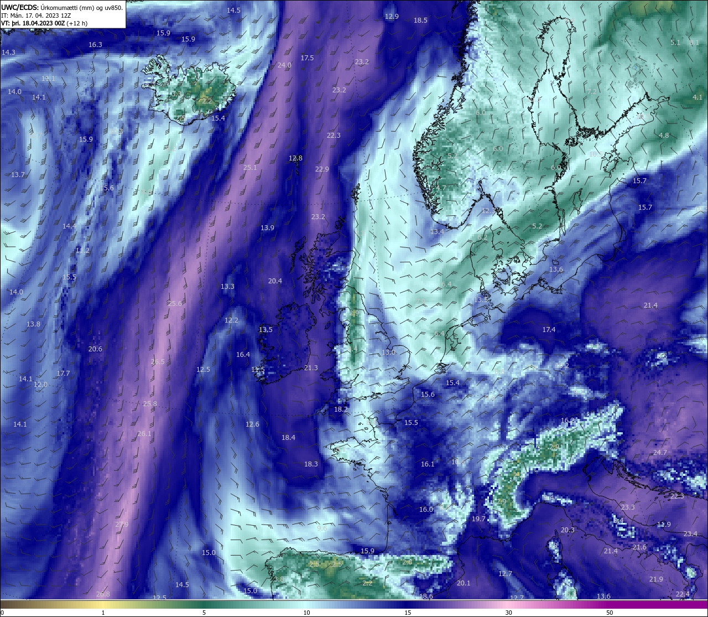This screenshot has height=617, width=708.
Task: Click the map value 26.5 in the purple band
Action: click(x=158, y=362)
